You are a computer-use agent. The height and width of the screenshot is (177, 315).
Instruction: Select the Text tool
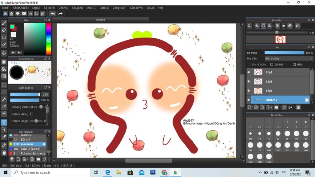[x=4, y=122]
